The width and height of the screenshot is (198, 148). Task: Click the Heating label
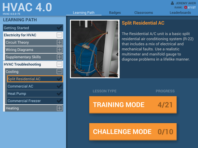(12, 108)
